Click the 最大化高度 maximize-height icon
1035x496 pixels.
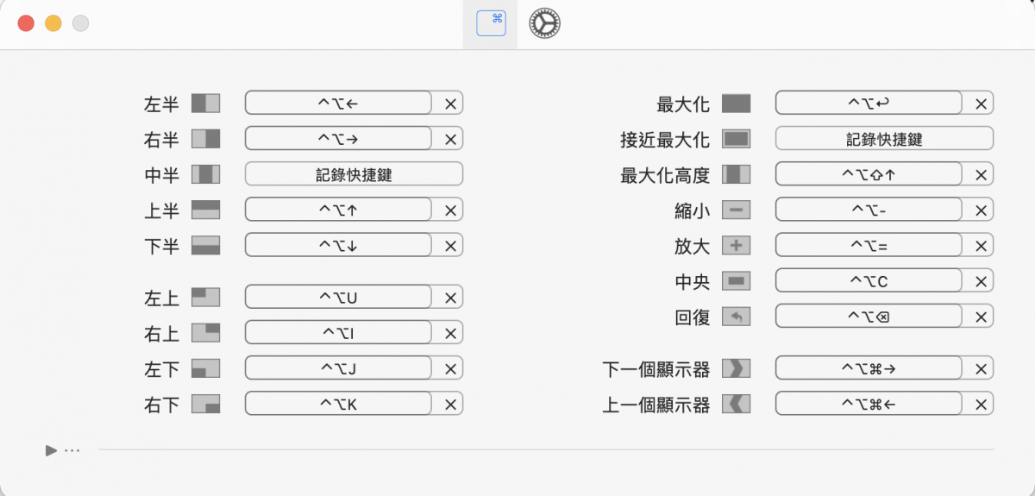click(736, 174)
